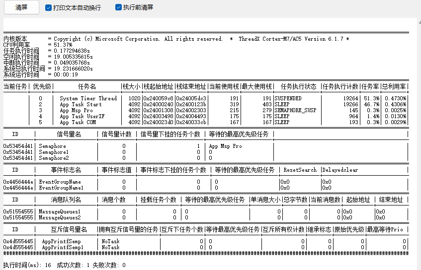Screen dimensions: 421x270
Task: Click the System Timer Thread task name
Action: click(88, 98)
